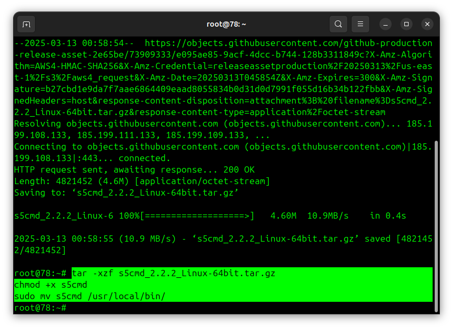Image resolution: width=453 pixels, height=329 pixels.
Task: Click the 2025-03-13 00:58:55 saved line
Action: tap(223, 245)
